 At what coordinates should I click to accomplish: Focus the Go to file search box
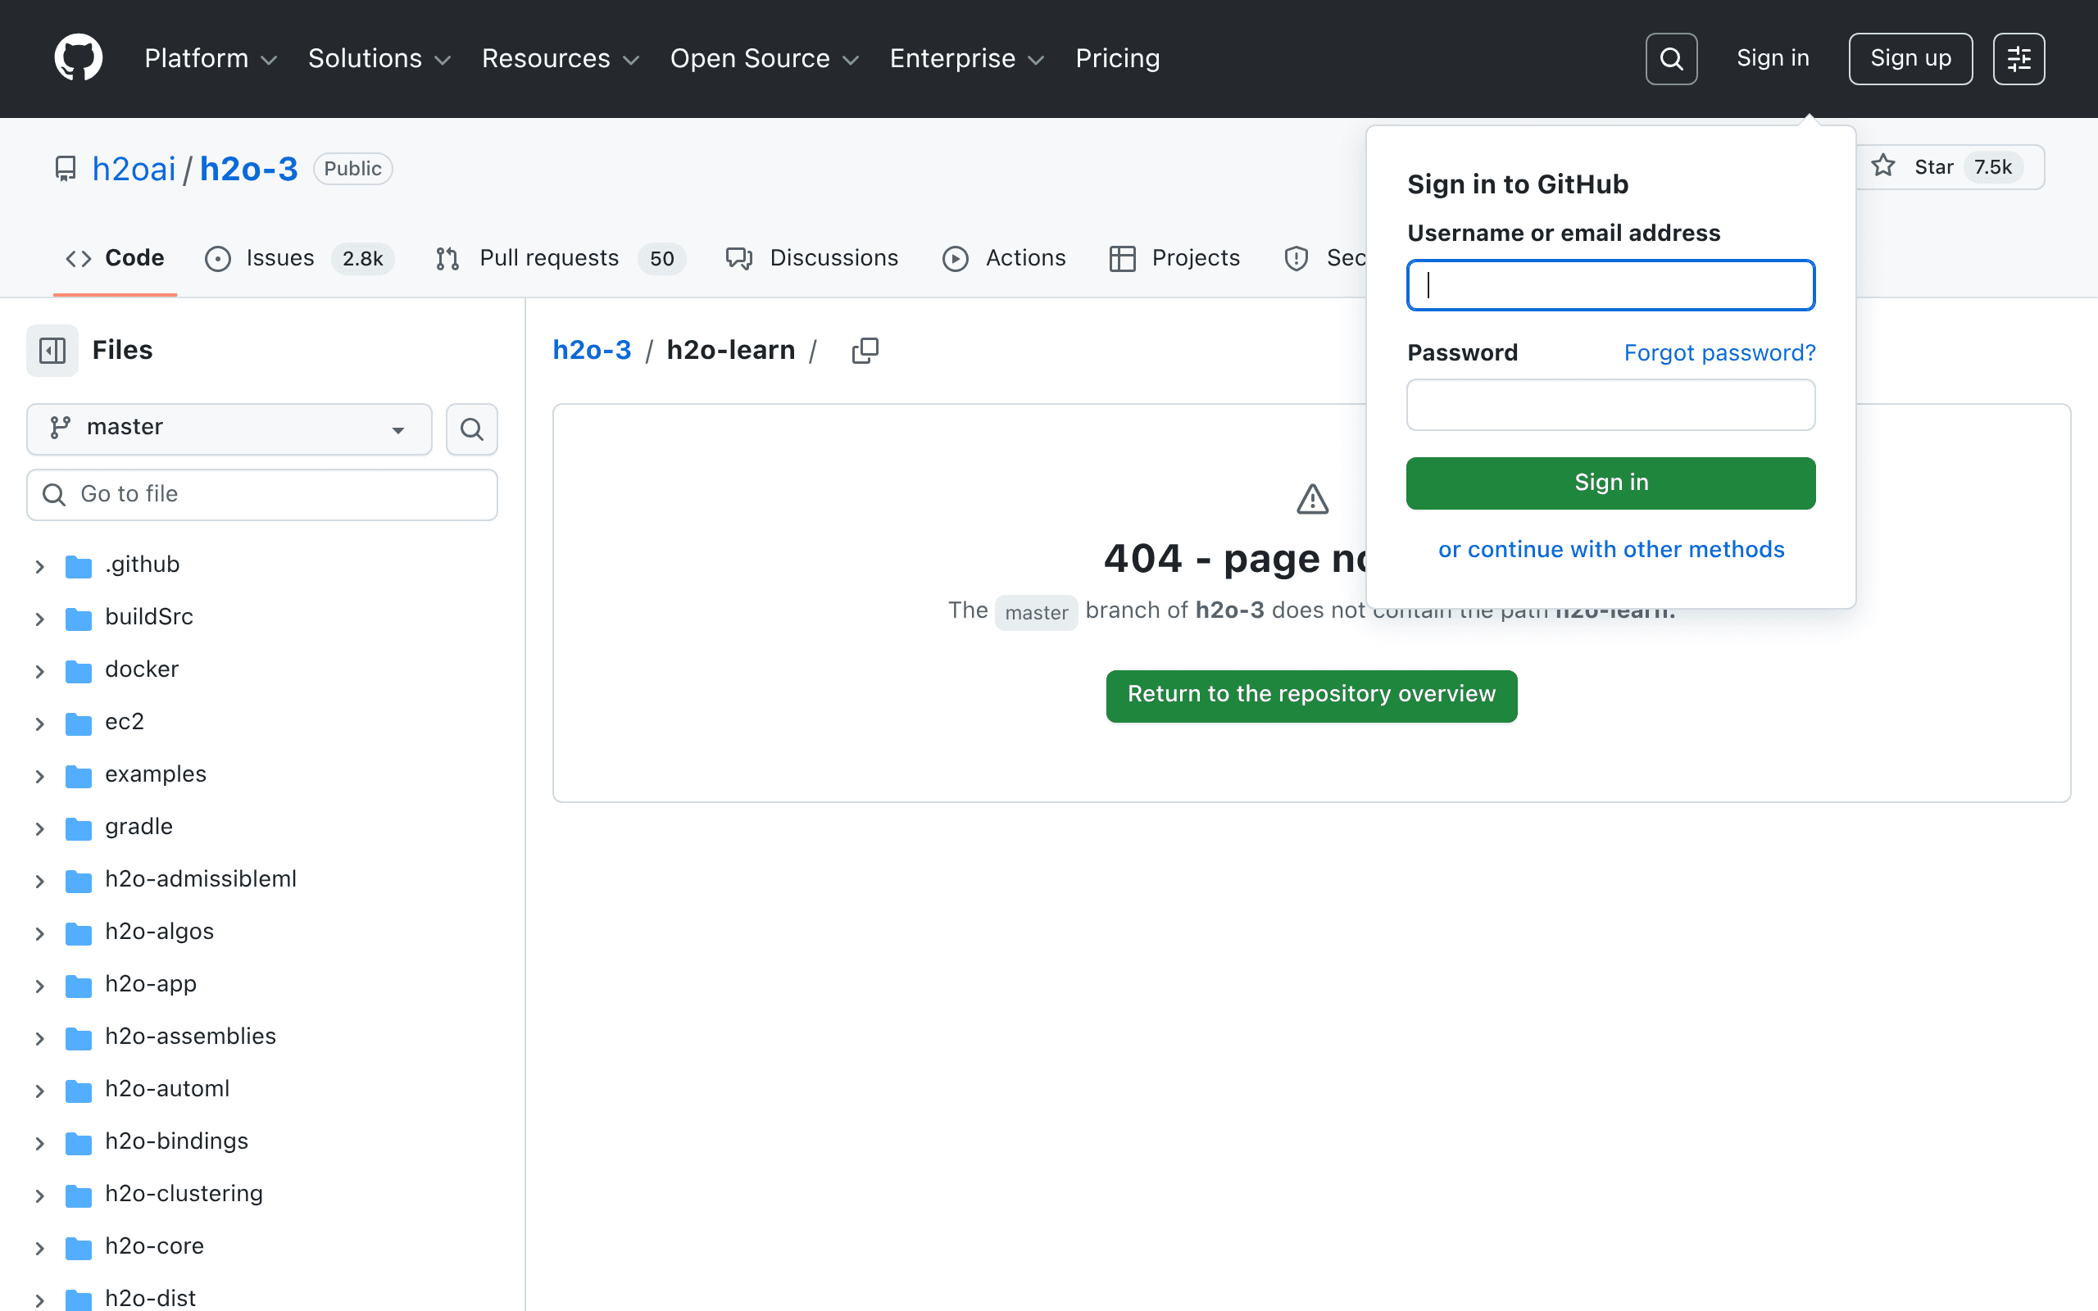click(x=261, y=495)
